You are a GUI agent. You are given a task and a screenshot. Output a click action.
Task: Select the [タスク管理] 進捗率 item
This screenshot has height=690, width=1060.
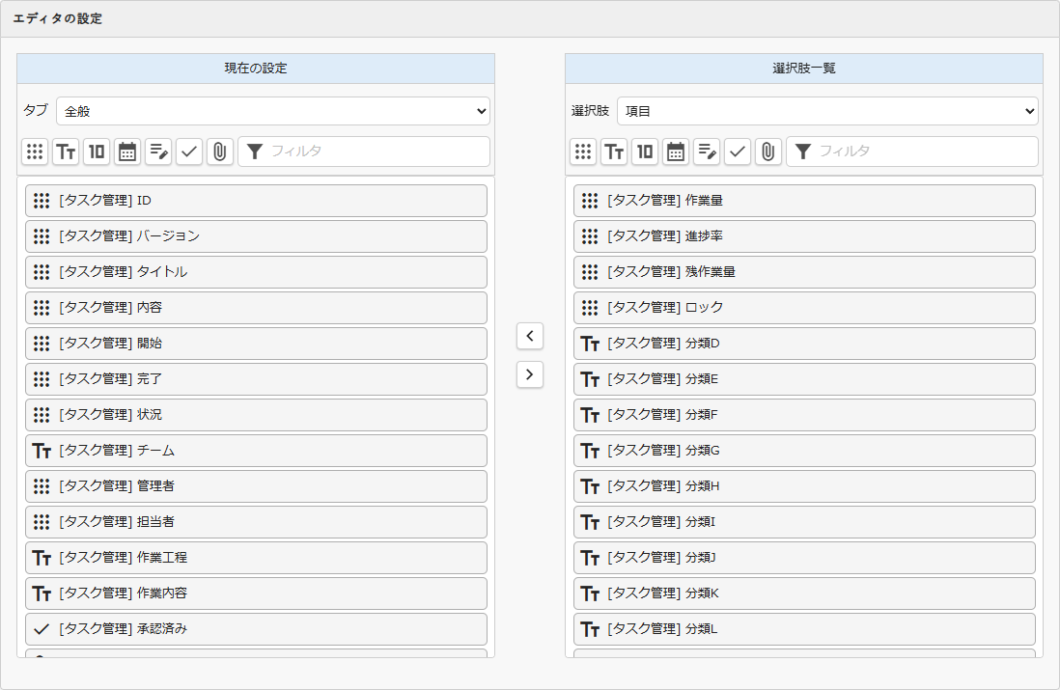pyautogui.click(x=804, y=236)
